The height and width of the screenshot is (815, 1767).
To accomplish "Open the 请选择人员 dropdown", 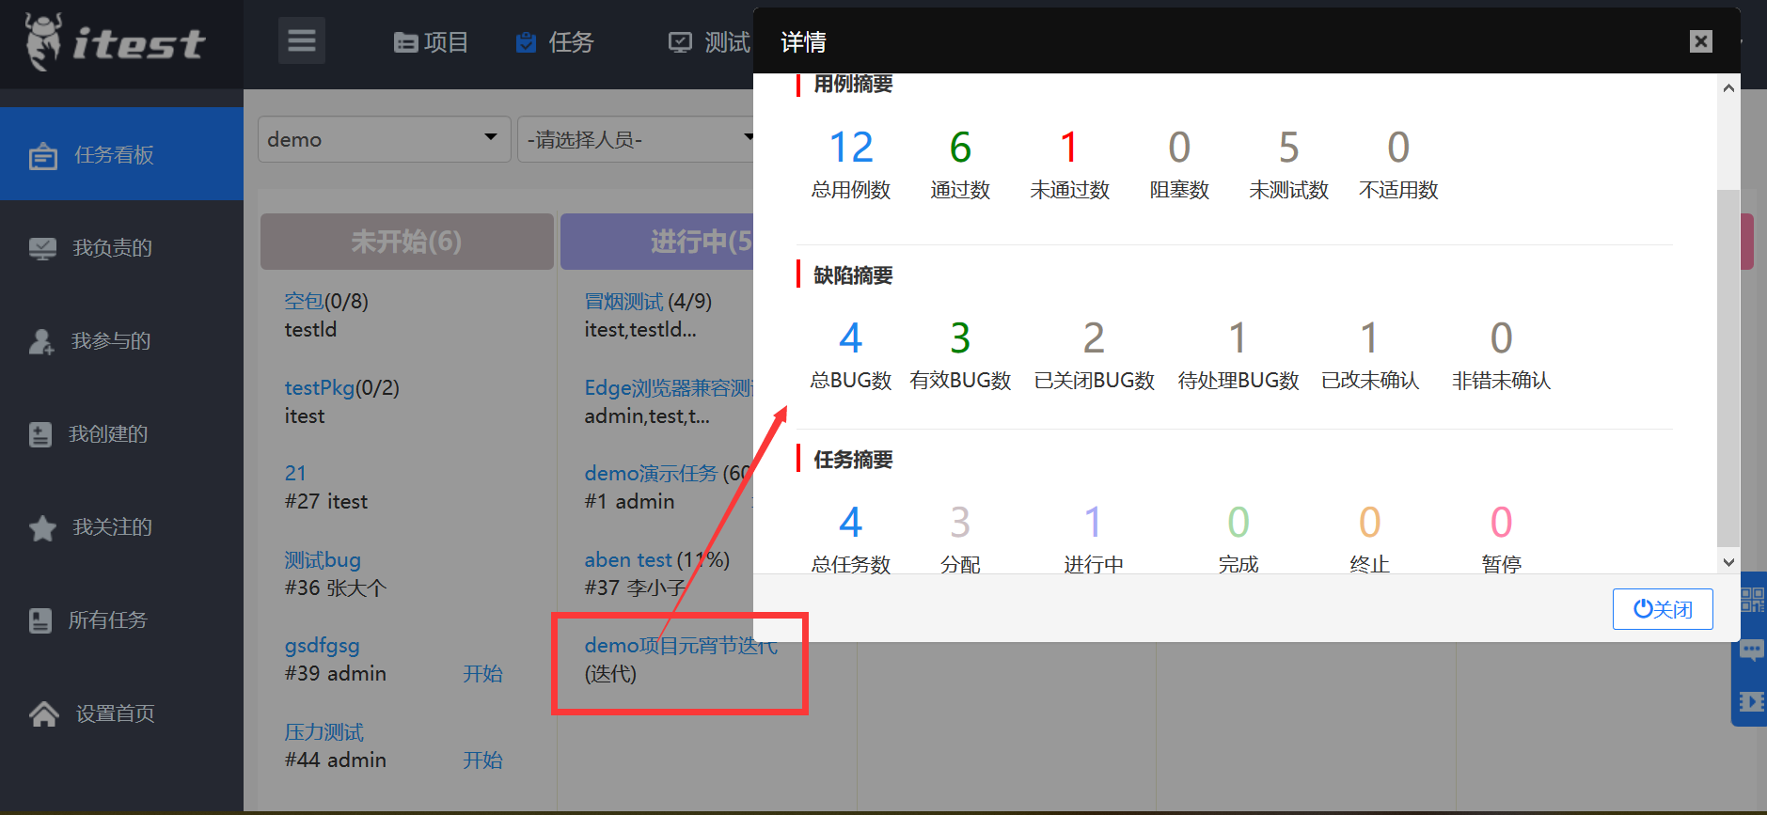I will click(x=637, y=139).
